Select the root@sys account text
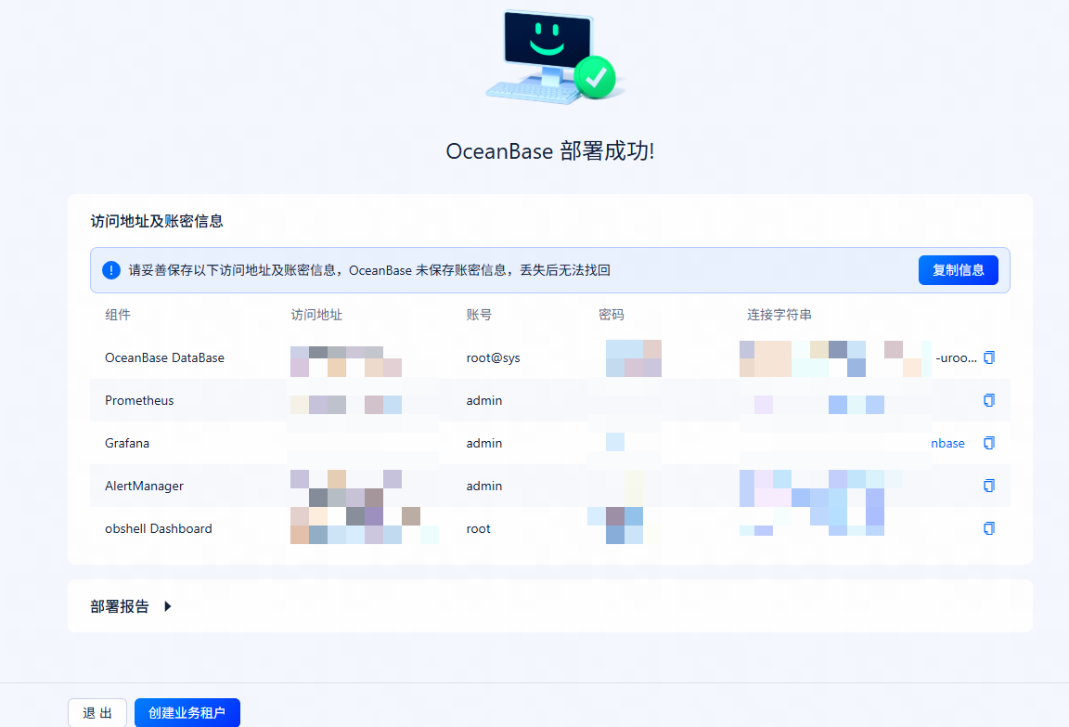 pos(493,358)
